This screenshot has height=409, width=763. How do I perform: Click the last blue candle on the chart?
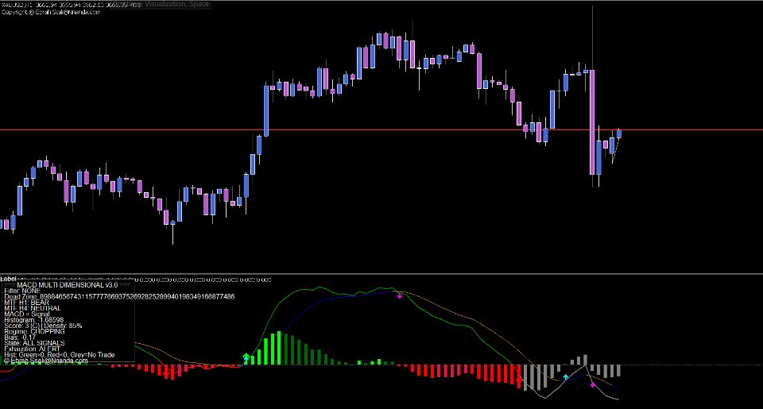coord(619,133)
